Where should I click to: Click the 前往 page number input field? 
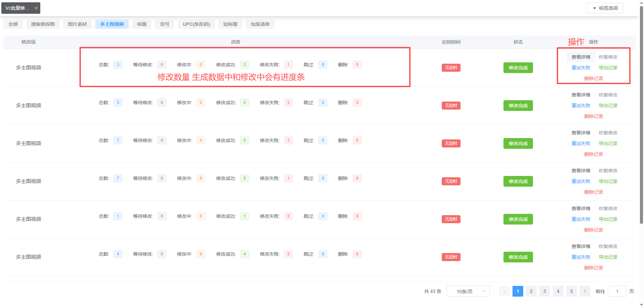tap(617, 291)
